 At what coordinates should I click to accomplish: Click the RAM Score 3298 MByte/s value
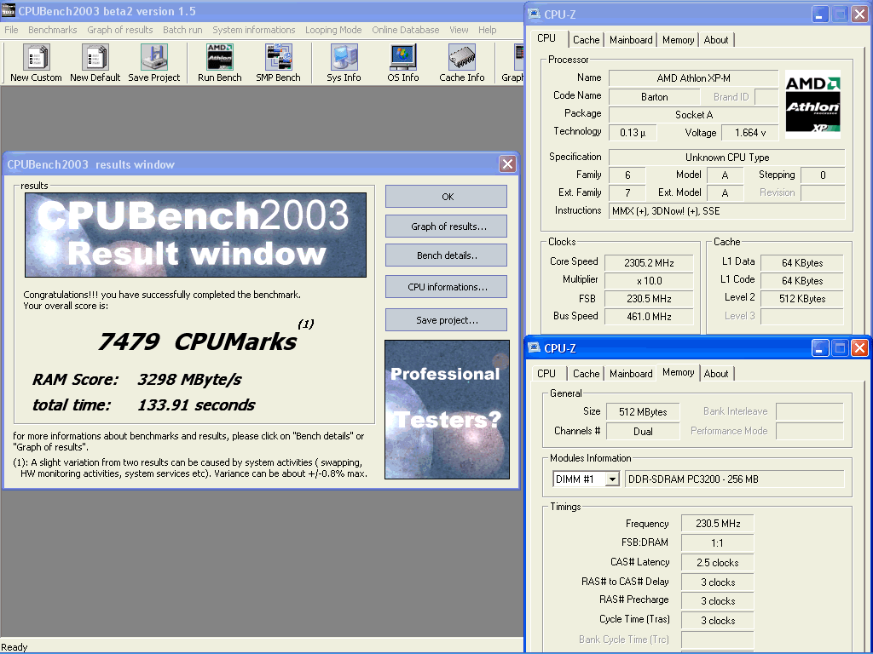pyautogui.click(x=189, y=380)
